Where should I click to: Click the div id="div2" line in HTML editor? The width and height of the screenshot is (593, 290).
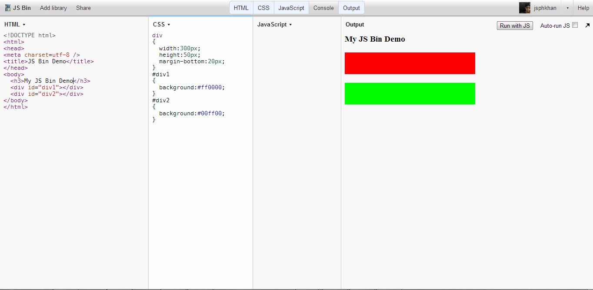47,94
